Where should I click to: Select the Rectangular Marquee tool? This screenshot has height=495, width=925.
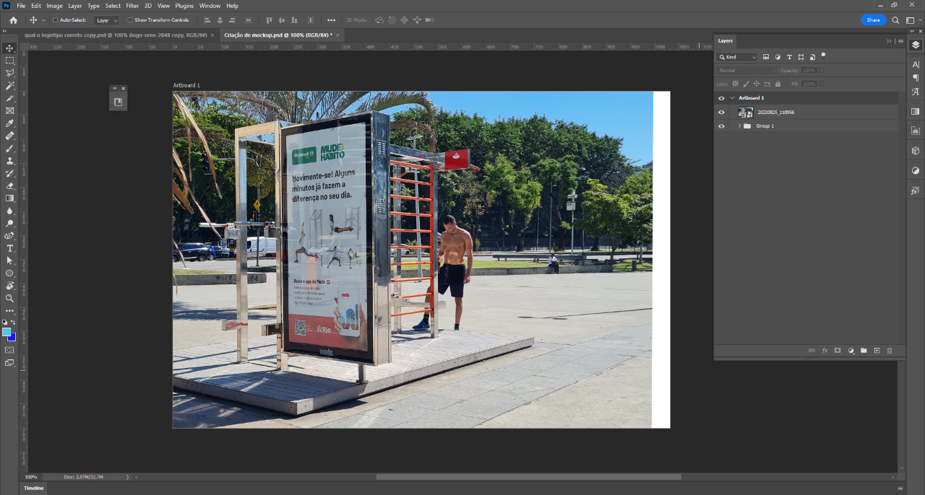(9, 61)
